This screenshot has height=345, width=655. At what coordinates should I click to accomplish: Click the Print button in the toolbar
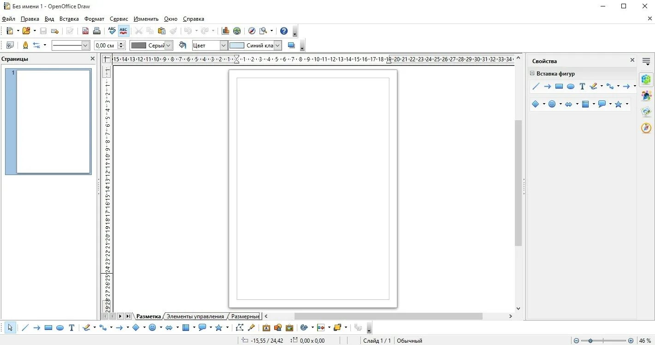pyautogui.click(x=96, y=30)
